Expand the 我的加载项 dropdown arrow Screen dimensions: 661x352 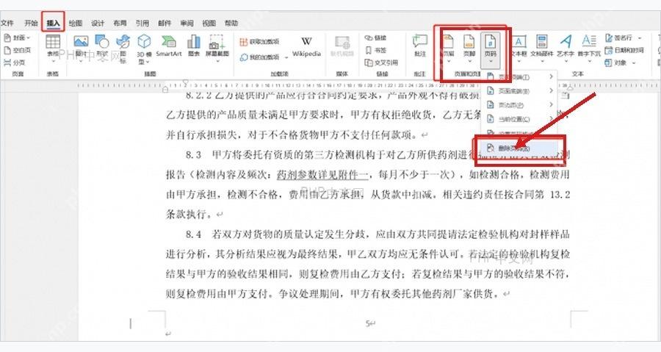[x=286, y=57]
